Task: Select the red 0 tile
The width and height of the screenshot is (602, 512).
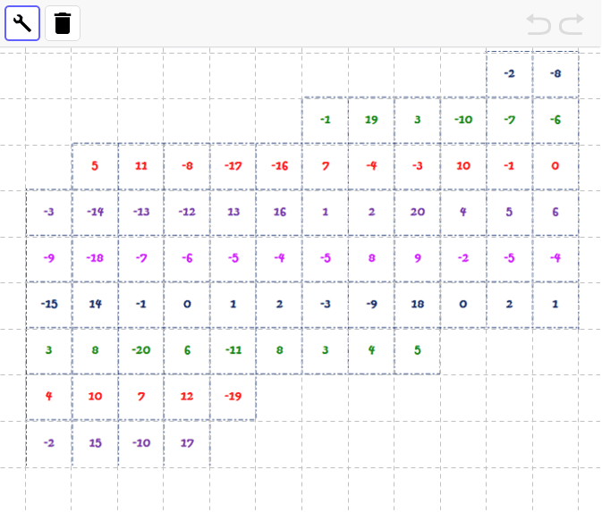Action: 555,166
